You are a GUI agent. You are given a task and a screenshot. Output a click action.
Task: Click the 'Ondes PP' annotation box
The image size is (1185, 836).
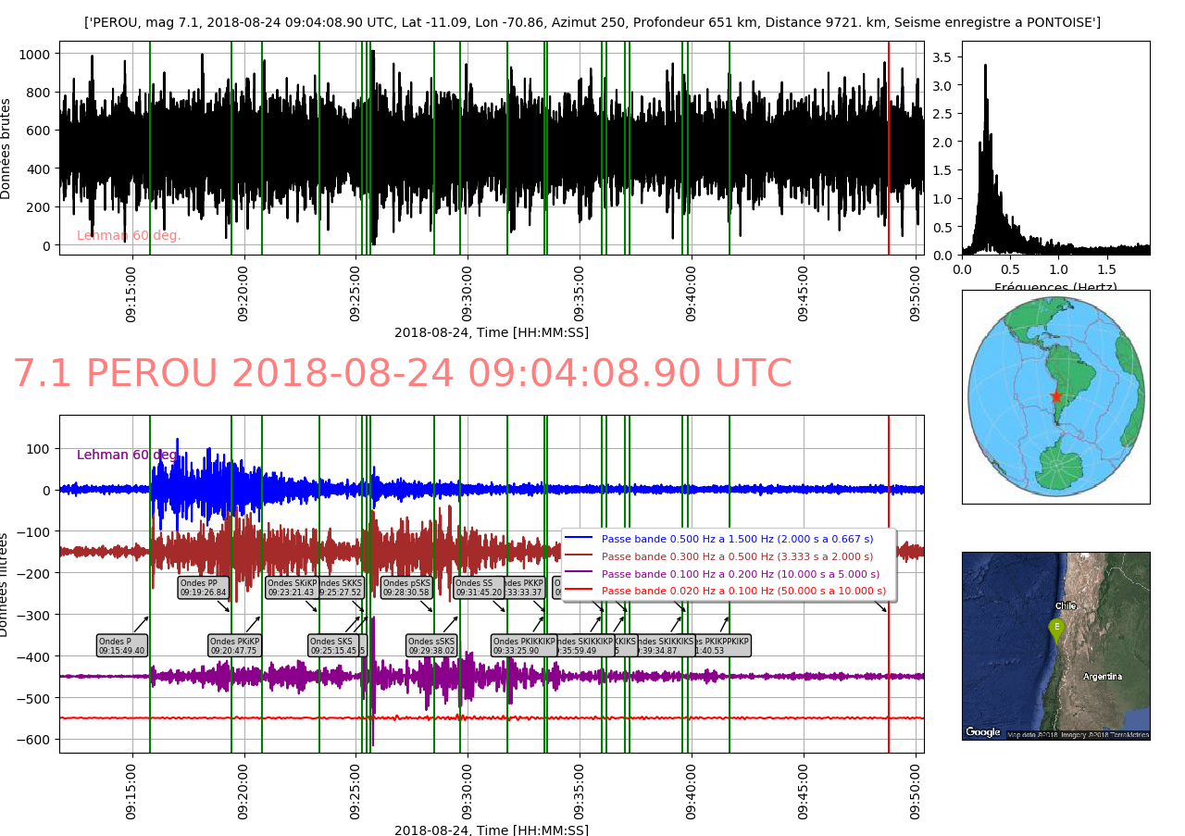coord(203,588)
